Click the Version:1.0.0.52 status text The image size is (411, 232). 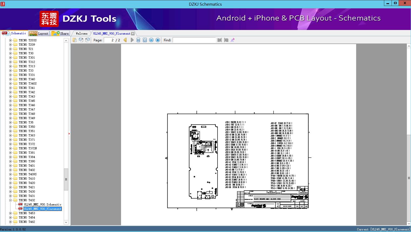[x=13, y=229]
